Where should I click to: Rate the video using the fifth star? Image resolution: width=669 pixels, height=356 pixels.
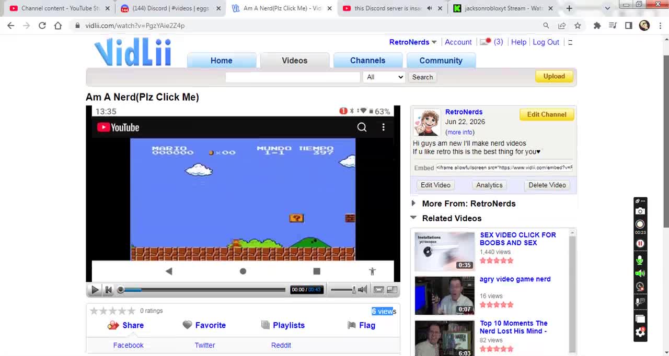[x=132, y=311]
